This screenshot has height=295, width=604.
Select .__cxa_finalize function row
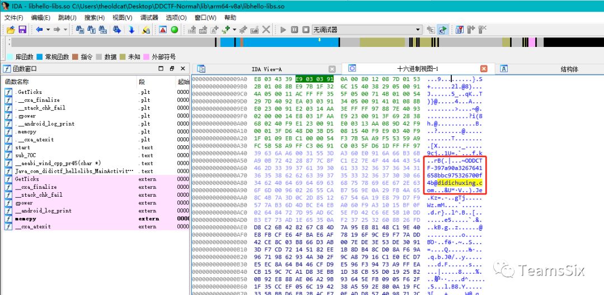[x=97, y=100]
